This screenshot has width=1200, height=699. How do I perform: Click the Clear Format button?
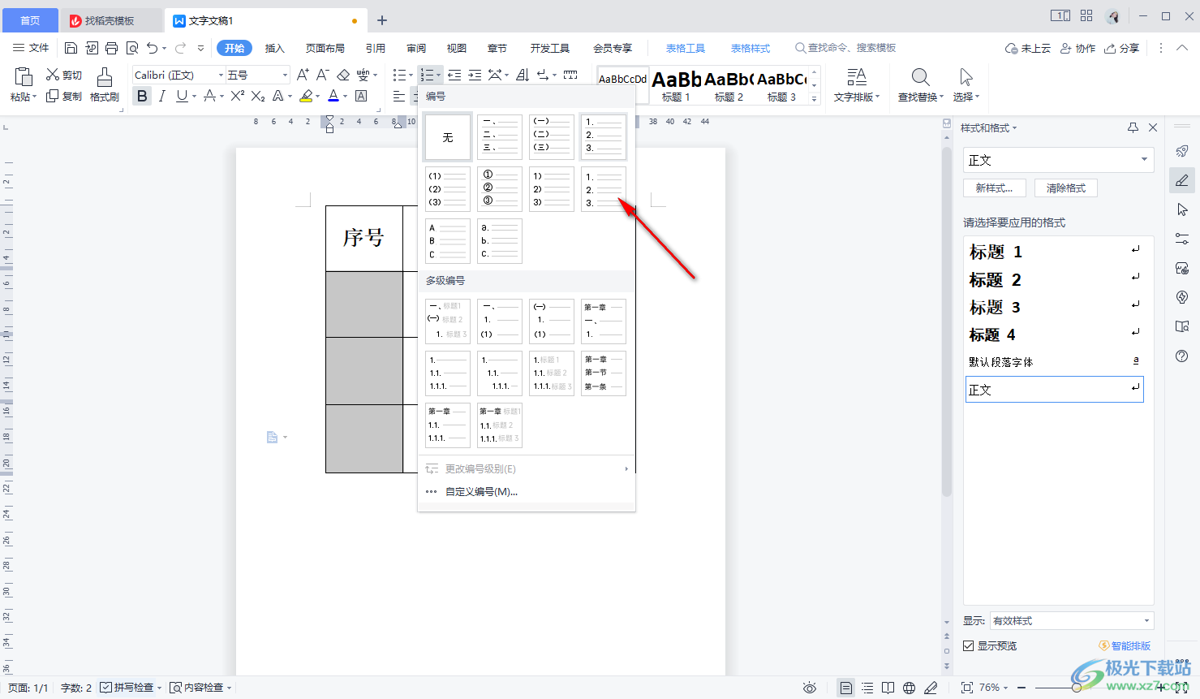(x=1066, y=188)
